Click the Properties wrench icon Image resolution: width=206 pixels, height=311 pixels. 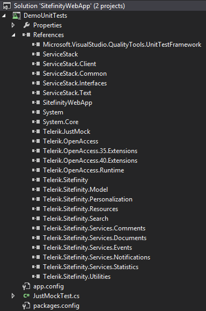pos(26,25)
